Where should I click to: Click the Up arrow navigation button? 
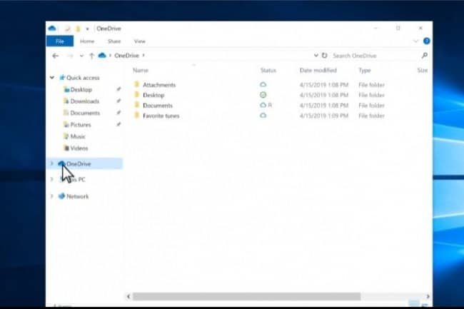click(91, 55)
